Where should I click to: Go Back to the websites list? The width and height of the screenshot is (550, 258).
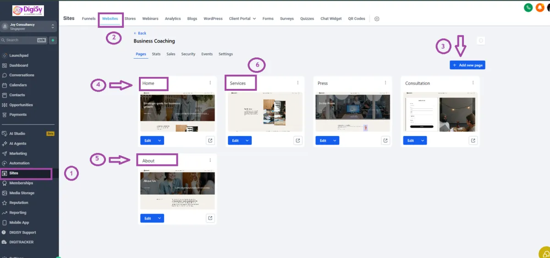[x=140, y=33]
